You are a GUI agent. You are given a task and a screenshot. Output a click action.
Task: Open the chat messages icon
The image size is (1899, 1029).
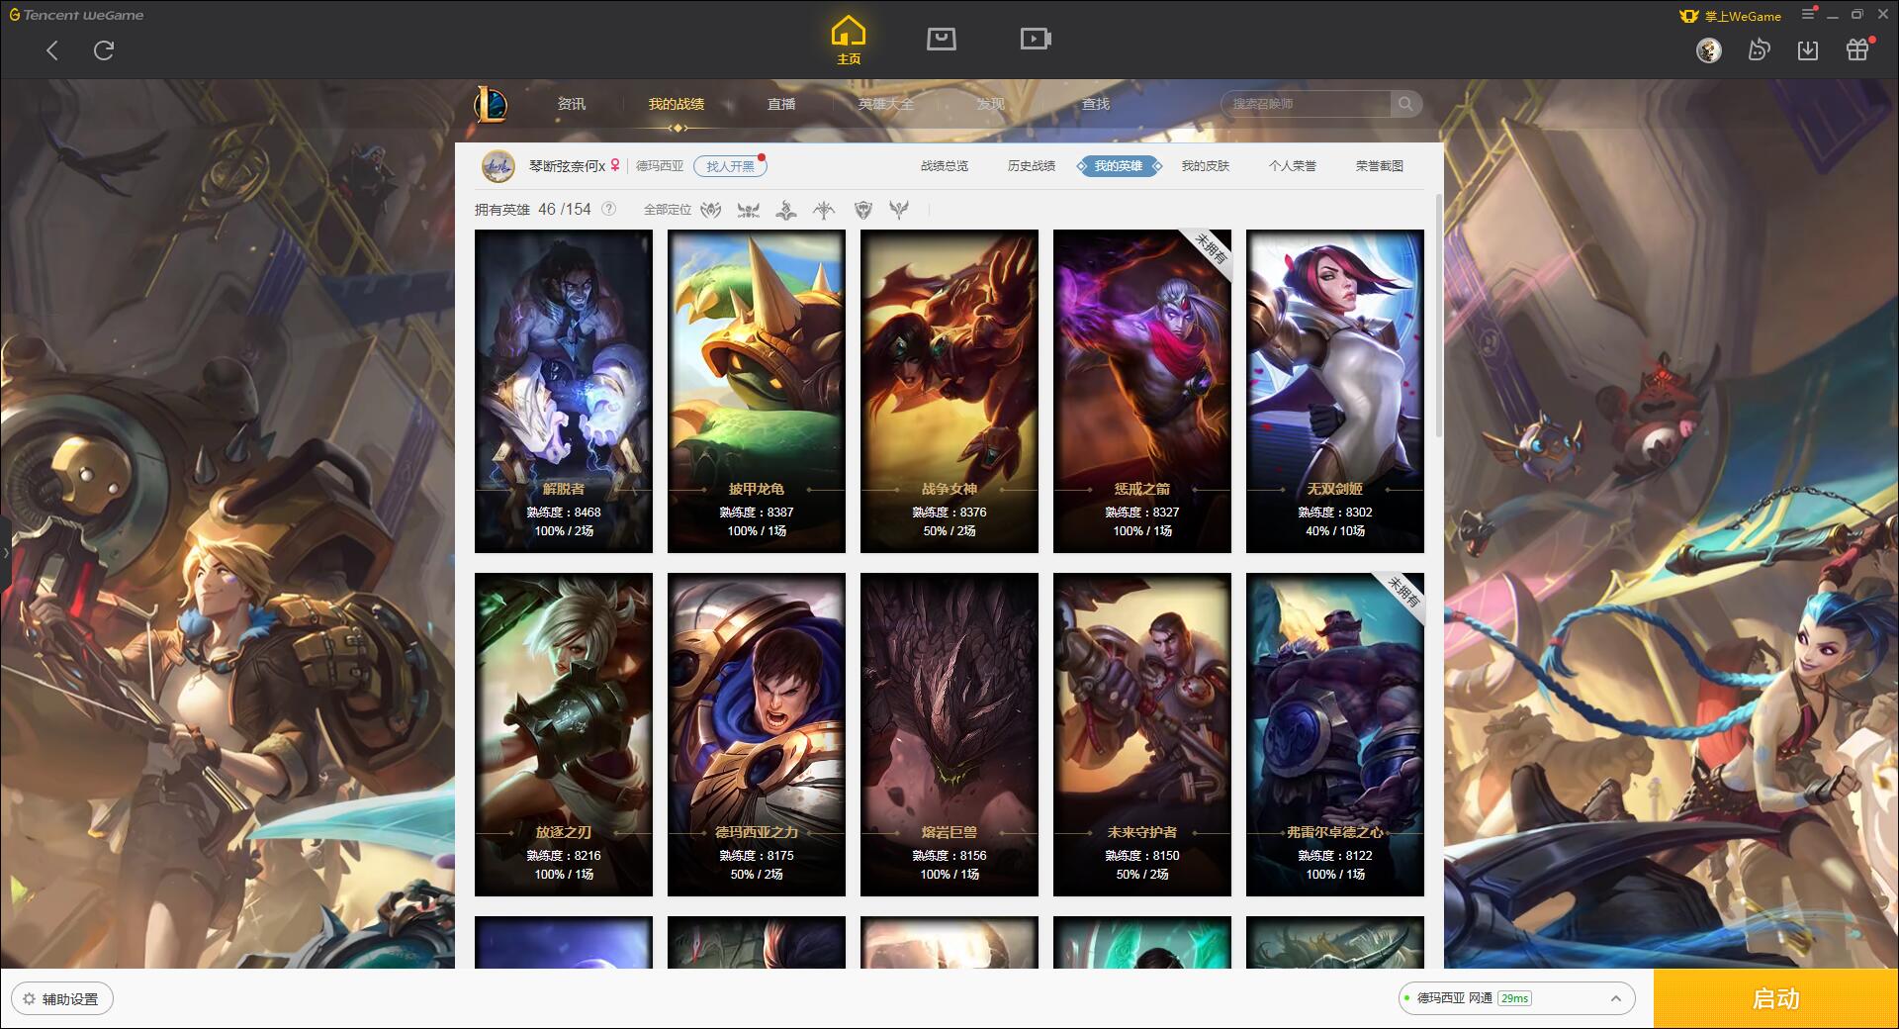1759,50
